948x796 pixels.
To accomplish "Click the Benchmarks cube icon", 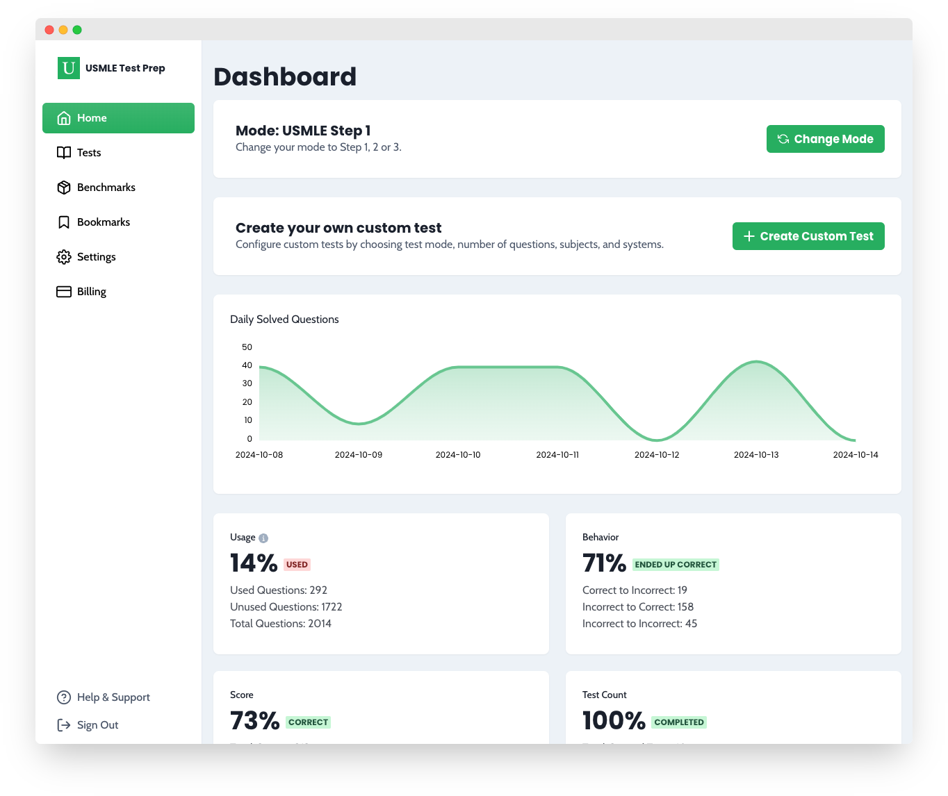I will pyautogui.click(x=64, y=188).
